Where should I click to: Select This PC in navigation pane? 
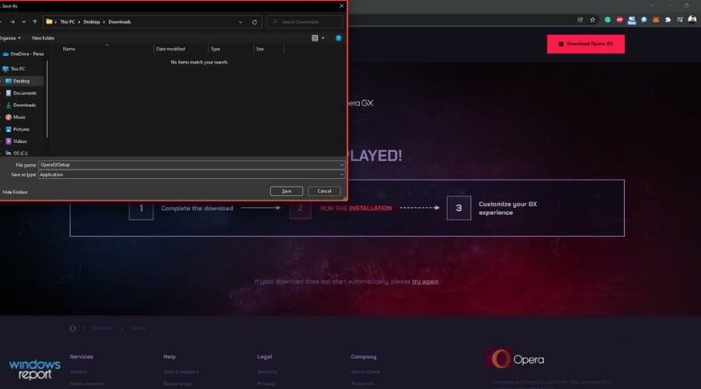pyautogui.click(x=14, y=68)
